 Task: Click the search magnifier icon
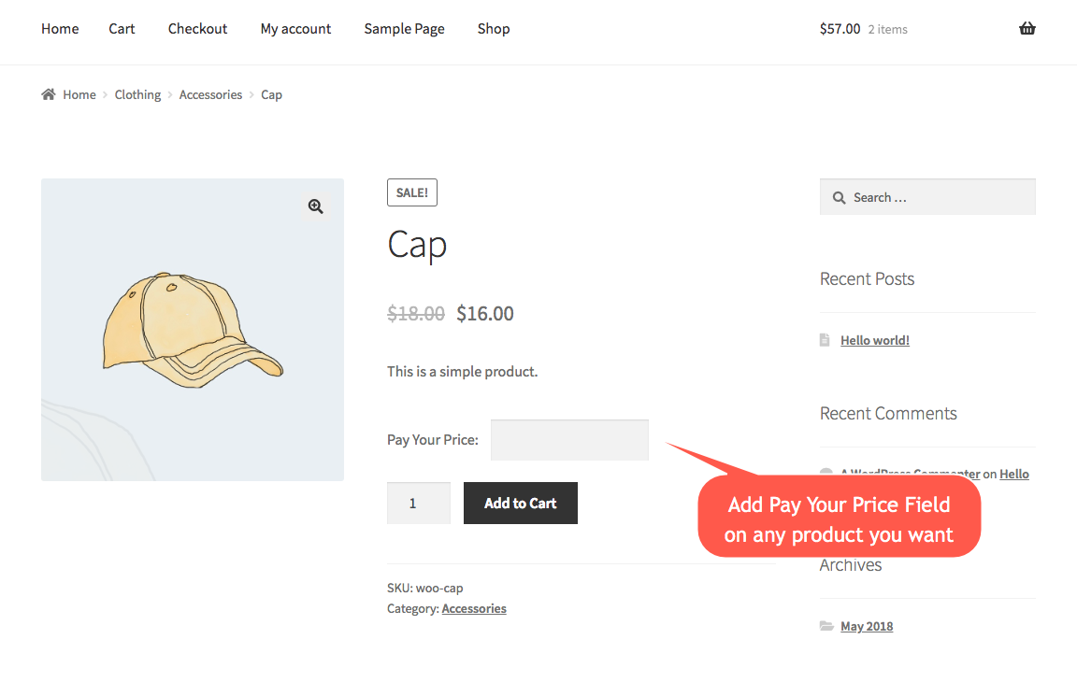click(x=839, y=196)
